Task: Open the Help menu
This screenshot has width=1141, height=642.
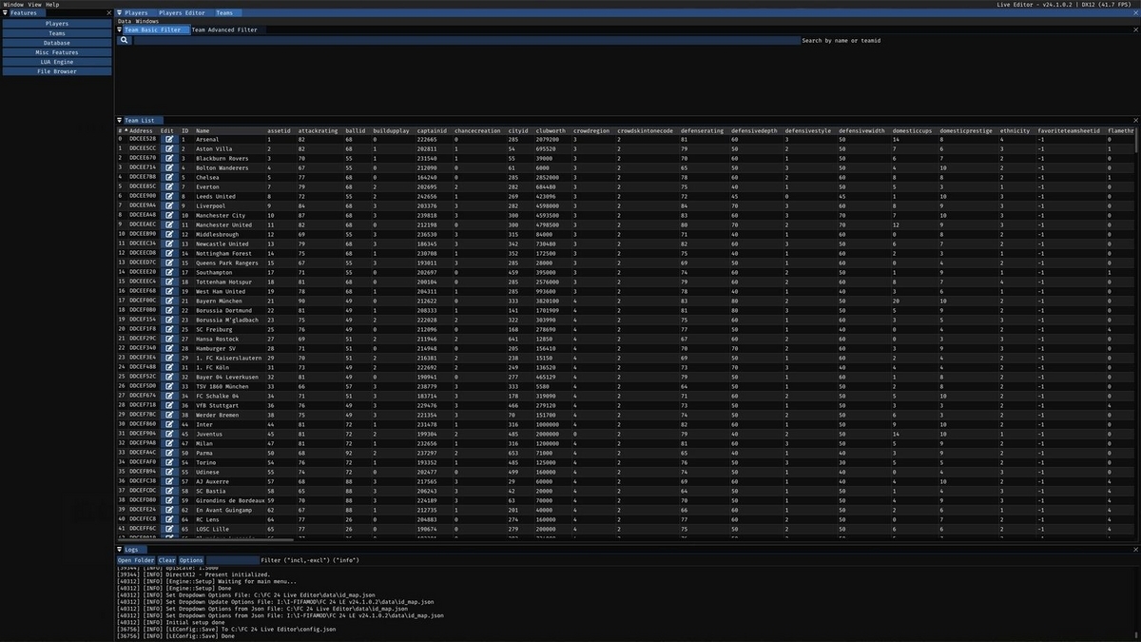Action: 52,5
